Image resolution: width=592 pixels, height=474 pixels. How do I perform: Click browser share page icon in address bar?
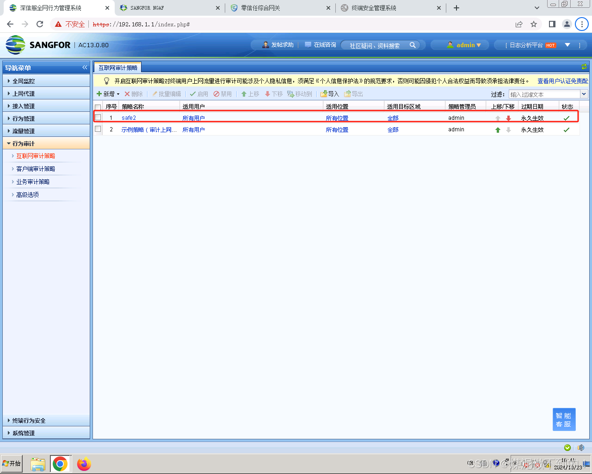[519, 24]
